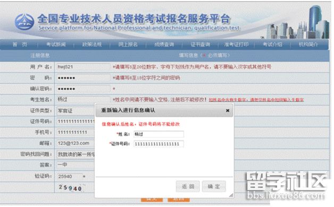Click the resize grip of the dialog

[x=231, y=195]
